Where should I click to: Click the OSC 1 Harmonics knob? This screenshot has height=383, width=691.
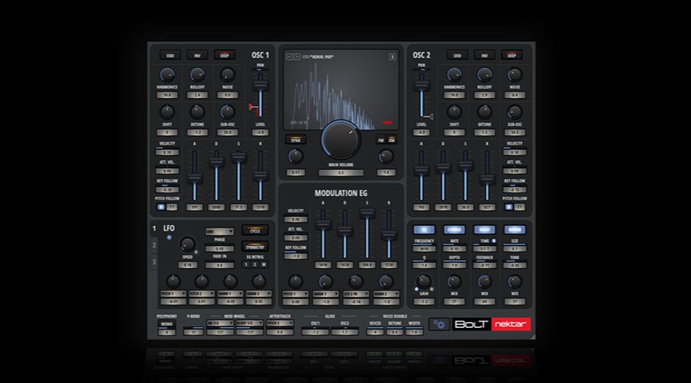(x=168, y=74)
